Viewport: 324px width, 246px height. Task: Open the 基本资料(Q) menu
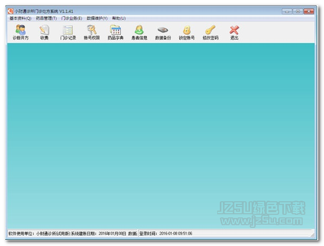20,18
